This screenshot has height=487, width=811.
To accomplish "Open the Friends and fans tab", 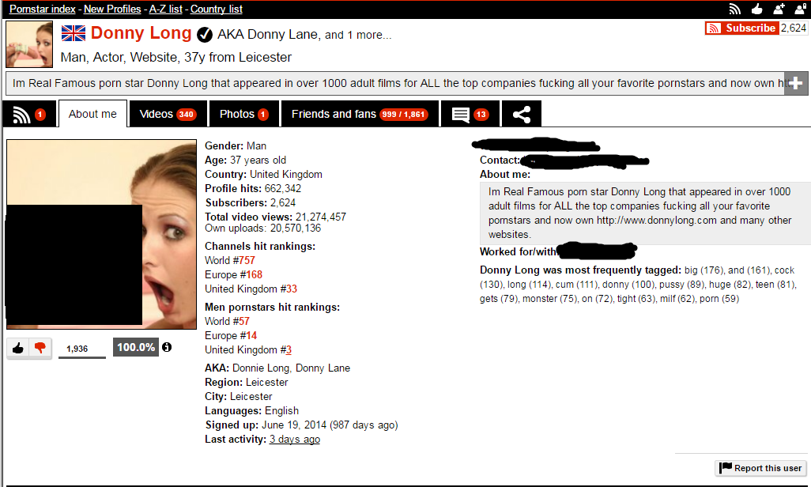I will tap(360, 114).
